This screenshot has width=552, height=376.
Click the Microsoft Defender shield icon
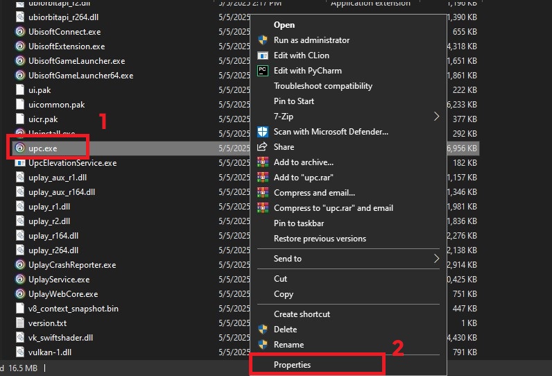click(x=263, y=132)
